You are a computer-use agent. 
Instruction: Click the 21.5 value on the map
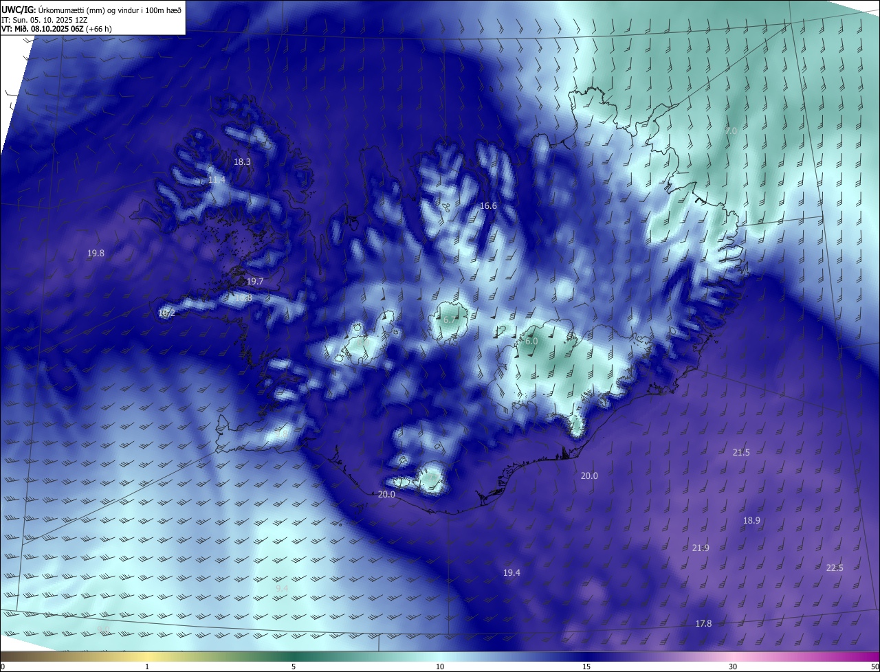pos(741,453)
